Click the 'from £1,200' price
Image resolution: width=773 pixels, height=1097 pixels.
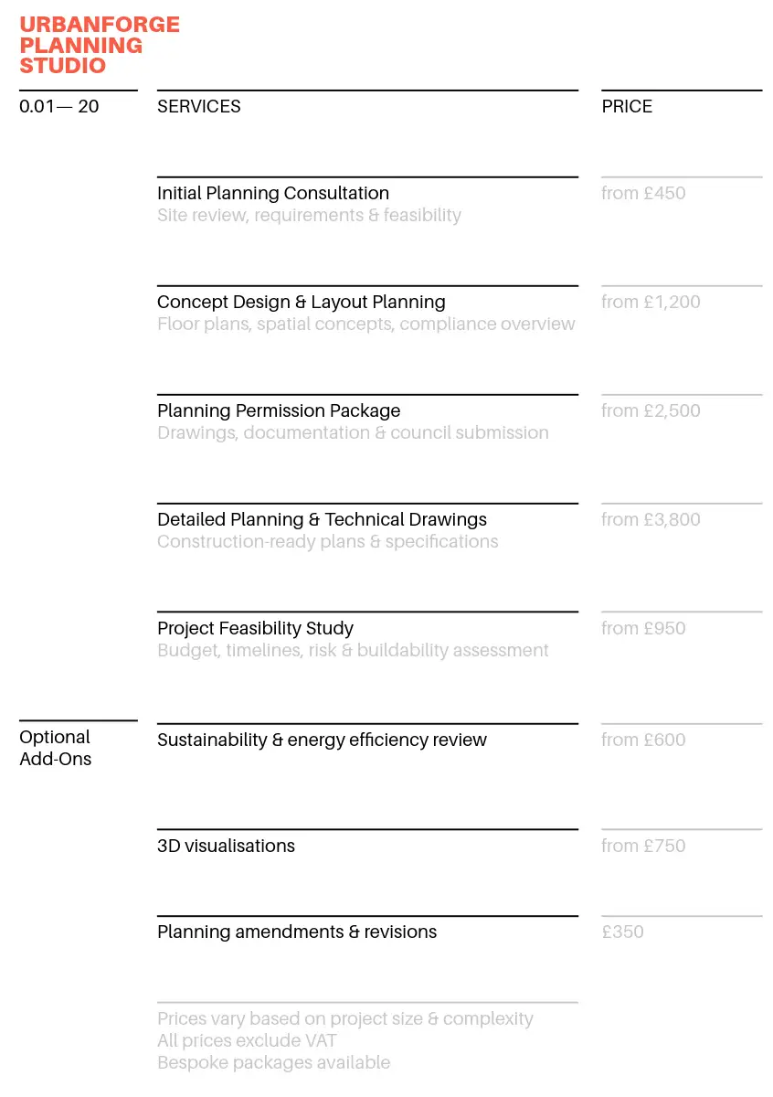651,303
